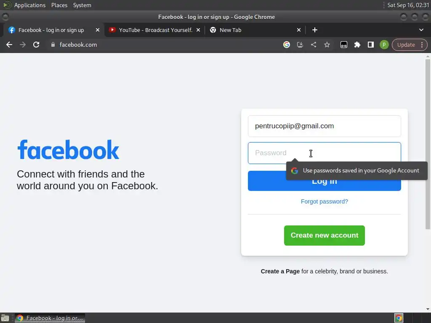
Task: Click the Applications menu logo icon
Action: [7, 5]
